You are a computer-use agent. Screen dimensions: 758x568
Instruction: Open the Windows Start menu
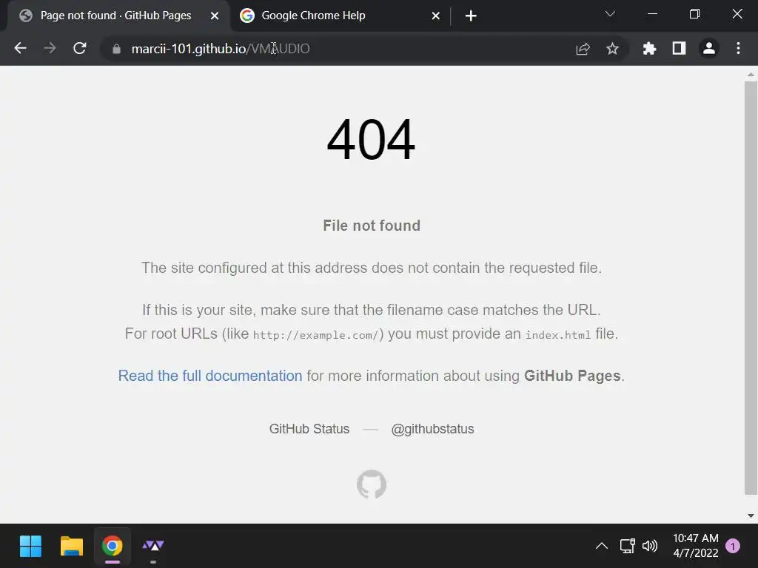tap(30, 547)
